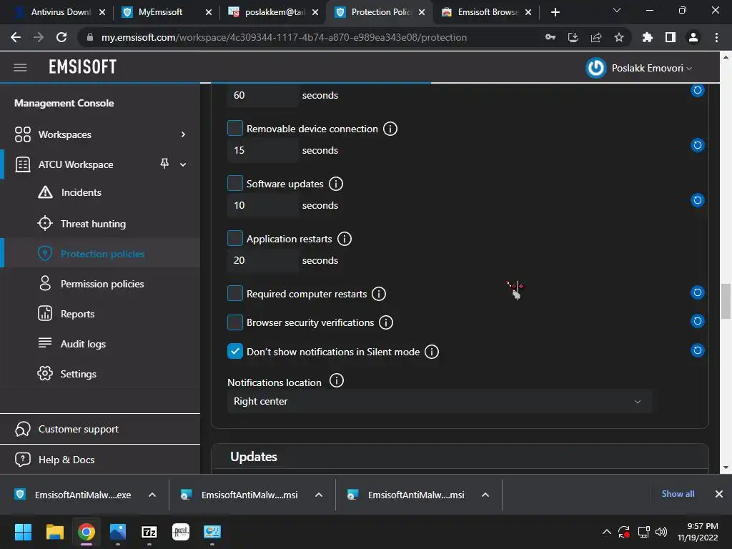Open the hamburger menu next to Emsisoft logo
The image size is (732, 549).
pyautogui.click(x=20, y=68)
